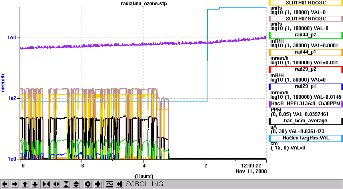Zoom in vertically with the hourglass icon
Viewport: 343px width, 189px height.
tap(66, 184)
